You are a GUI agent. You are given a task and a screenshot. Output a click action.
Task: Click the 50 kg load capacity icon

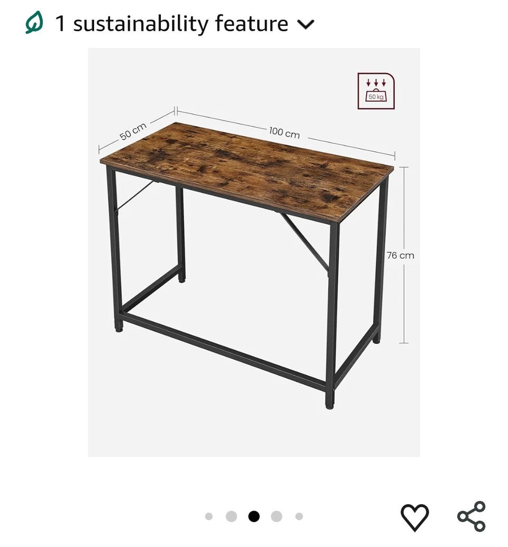(x=376, y=91)
